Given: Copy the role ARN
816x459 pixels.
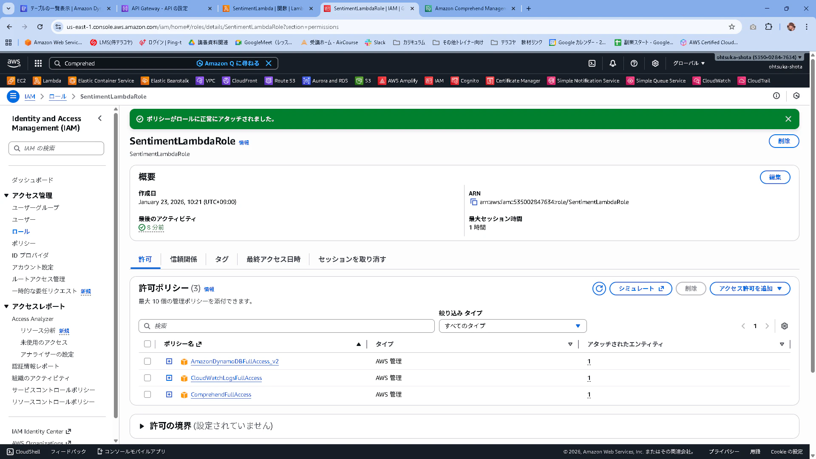Looking at the screenshot, I should (x=473, y=202).
